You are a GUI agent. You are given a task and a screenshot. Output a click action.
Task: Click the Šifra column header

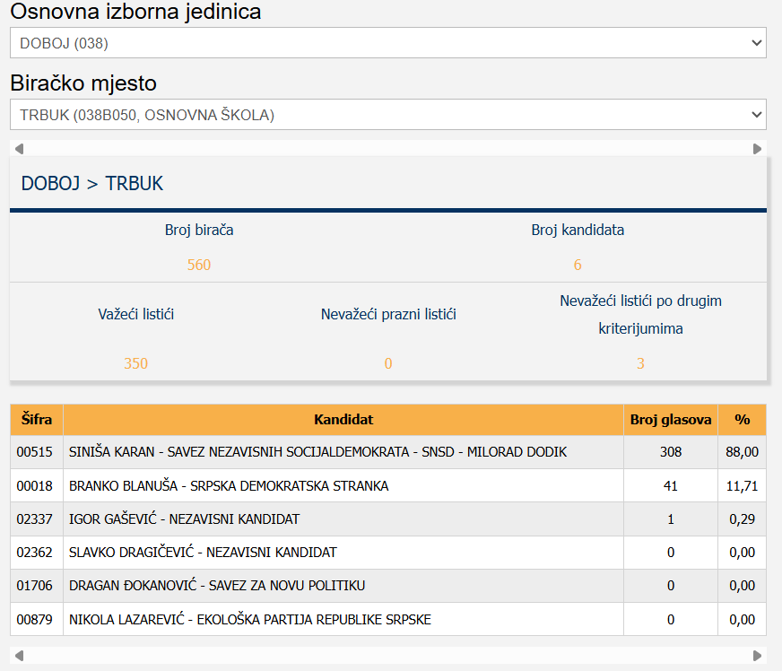36,420
